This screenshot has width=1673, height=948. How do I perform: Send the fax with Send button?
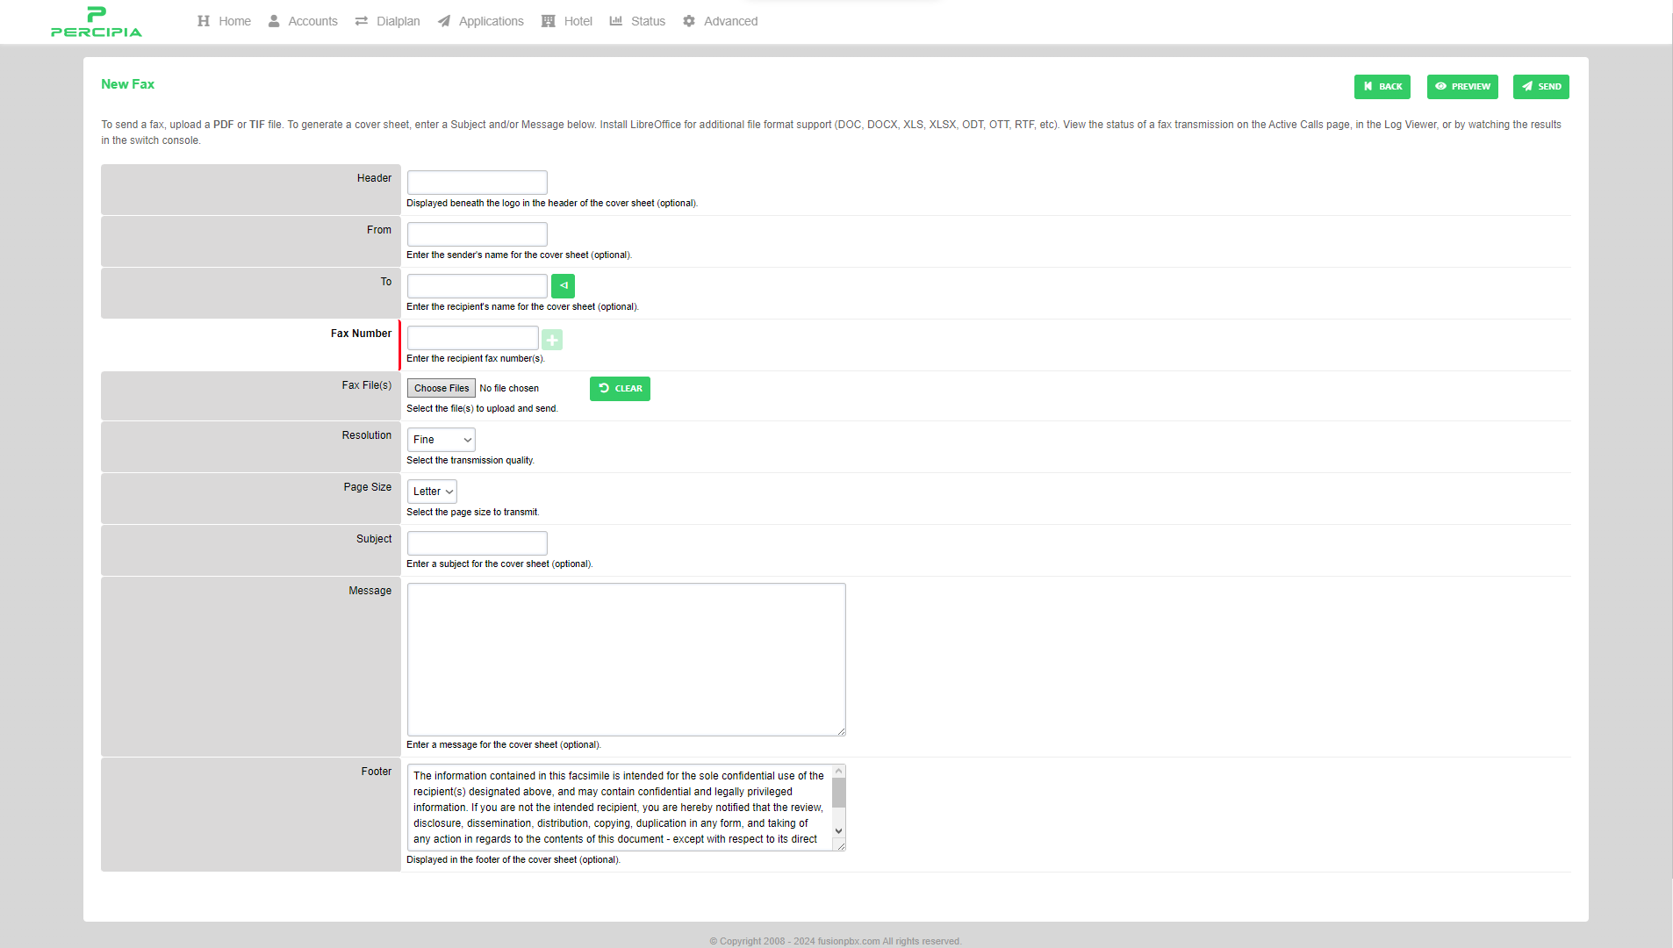point(1541,87)
